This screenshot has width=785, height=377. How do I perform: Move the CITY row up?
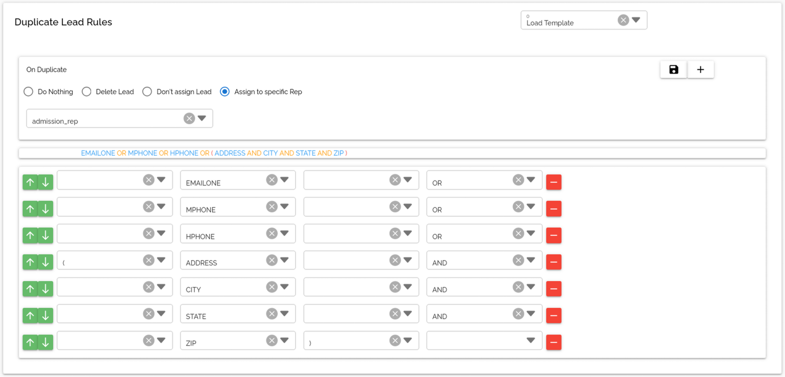pyautogui.click(x=30, y=289)
